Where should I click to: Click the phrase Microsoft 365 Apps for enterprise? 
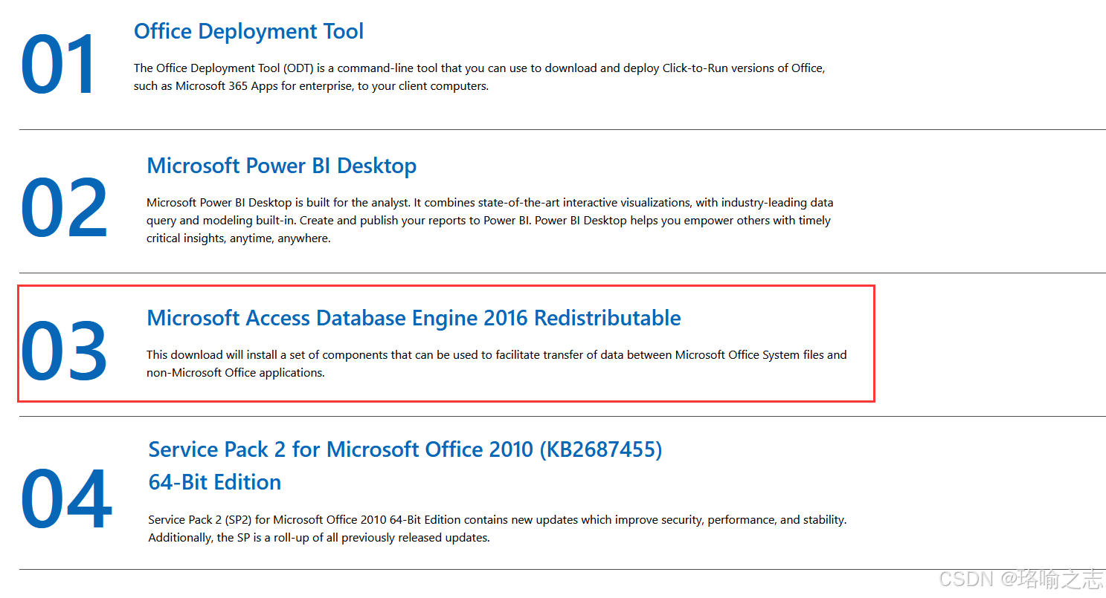pos(264,85)
